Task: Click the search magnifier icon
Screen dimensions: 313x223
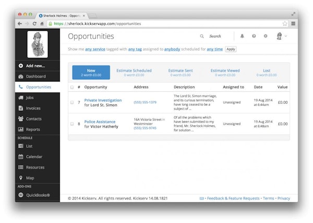Action: (202, 36)
